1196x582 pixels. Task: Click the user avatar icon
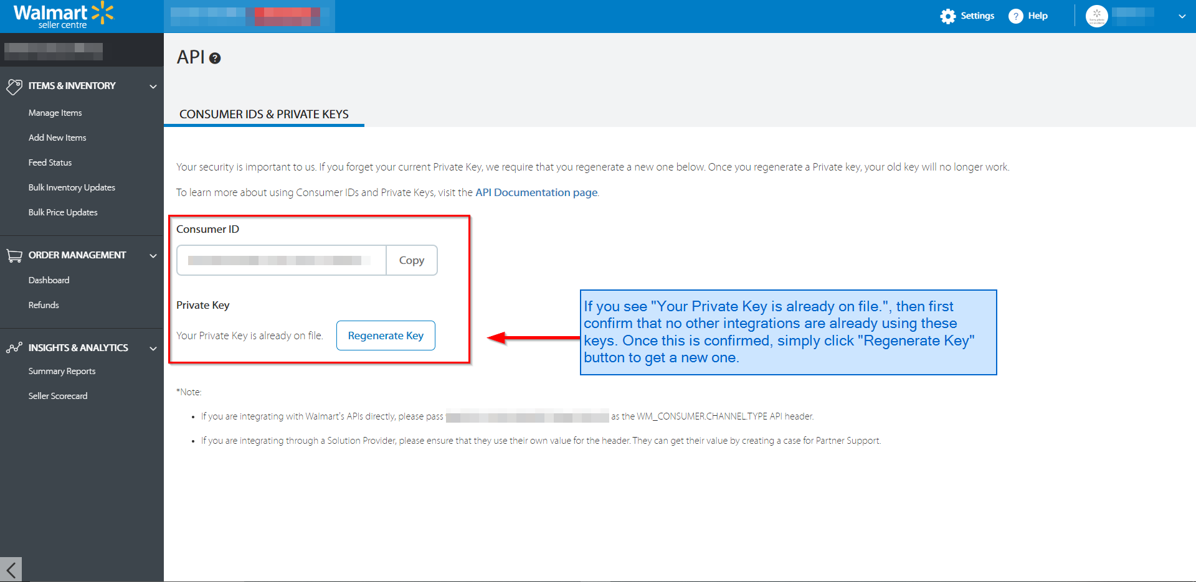[x=1096, y=16]
